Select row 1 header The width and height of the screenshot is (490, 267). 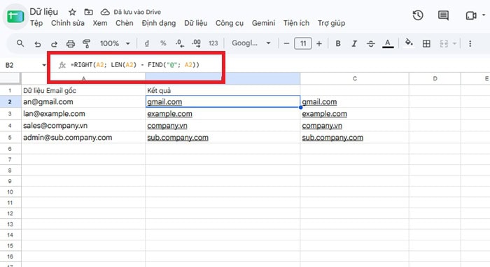tap(10, 90)
